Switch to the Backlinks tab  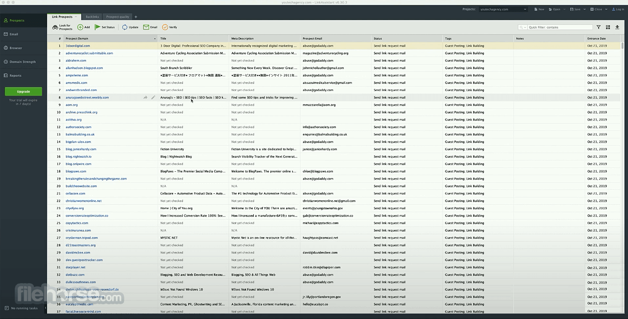tap(92, 17)
